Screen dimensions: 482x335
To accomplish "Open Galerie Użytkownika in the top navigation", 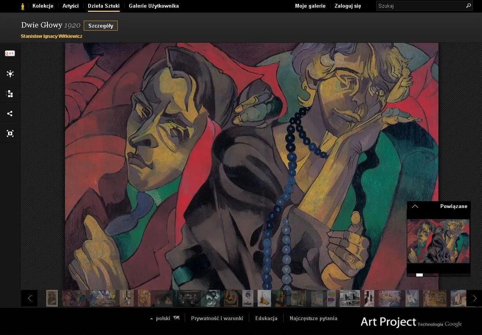I will tap(154, 6).
